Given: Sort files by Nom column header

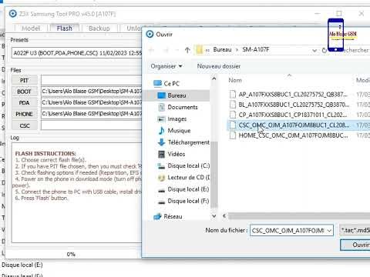Looking at the screenshot, I should coord(235,80).
